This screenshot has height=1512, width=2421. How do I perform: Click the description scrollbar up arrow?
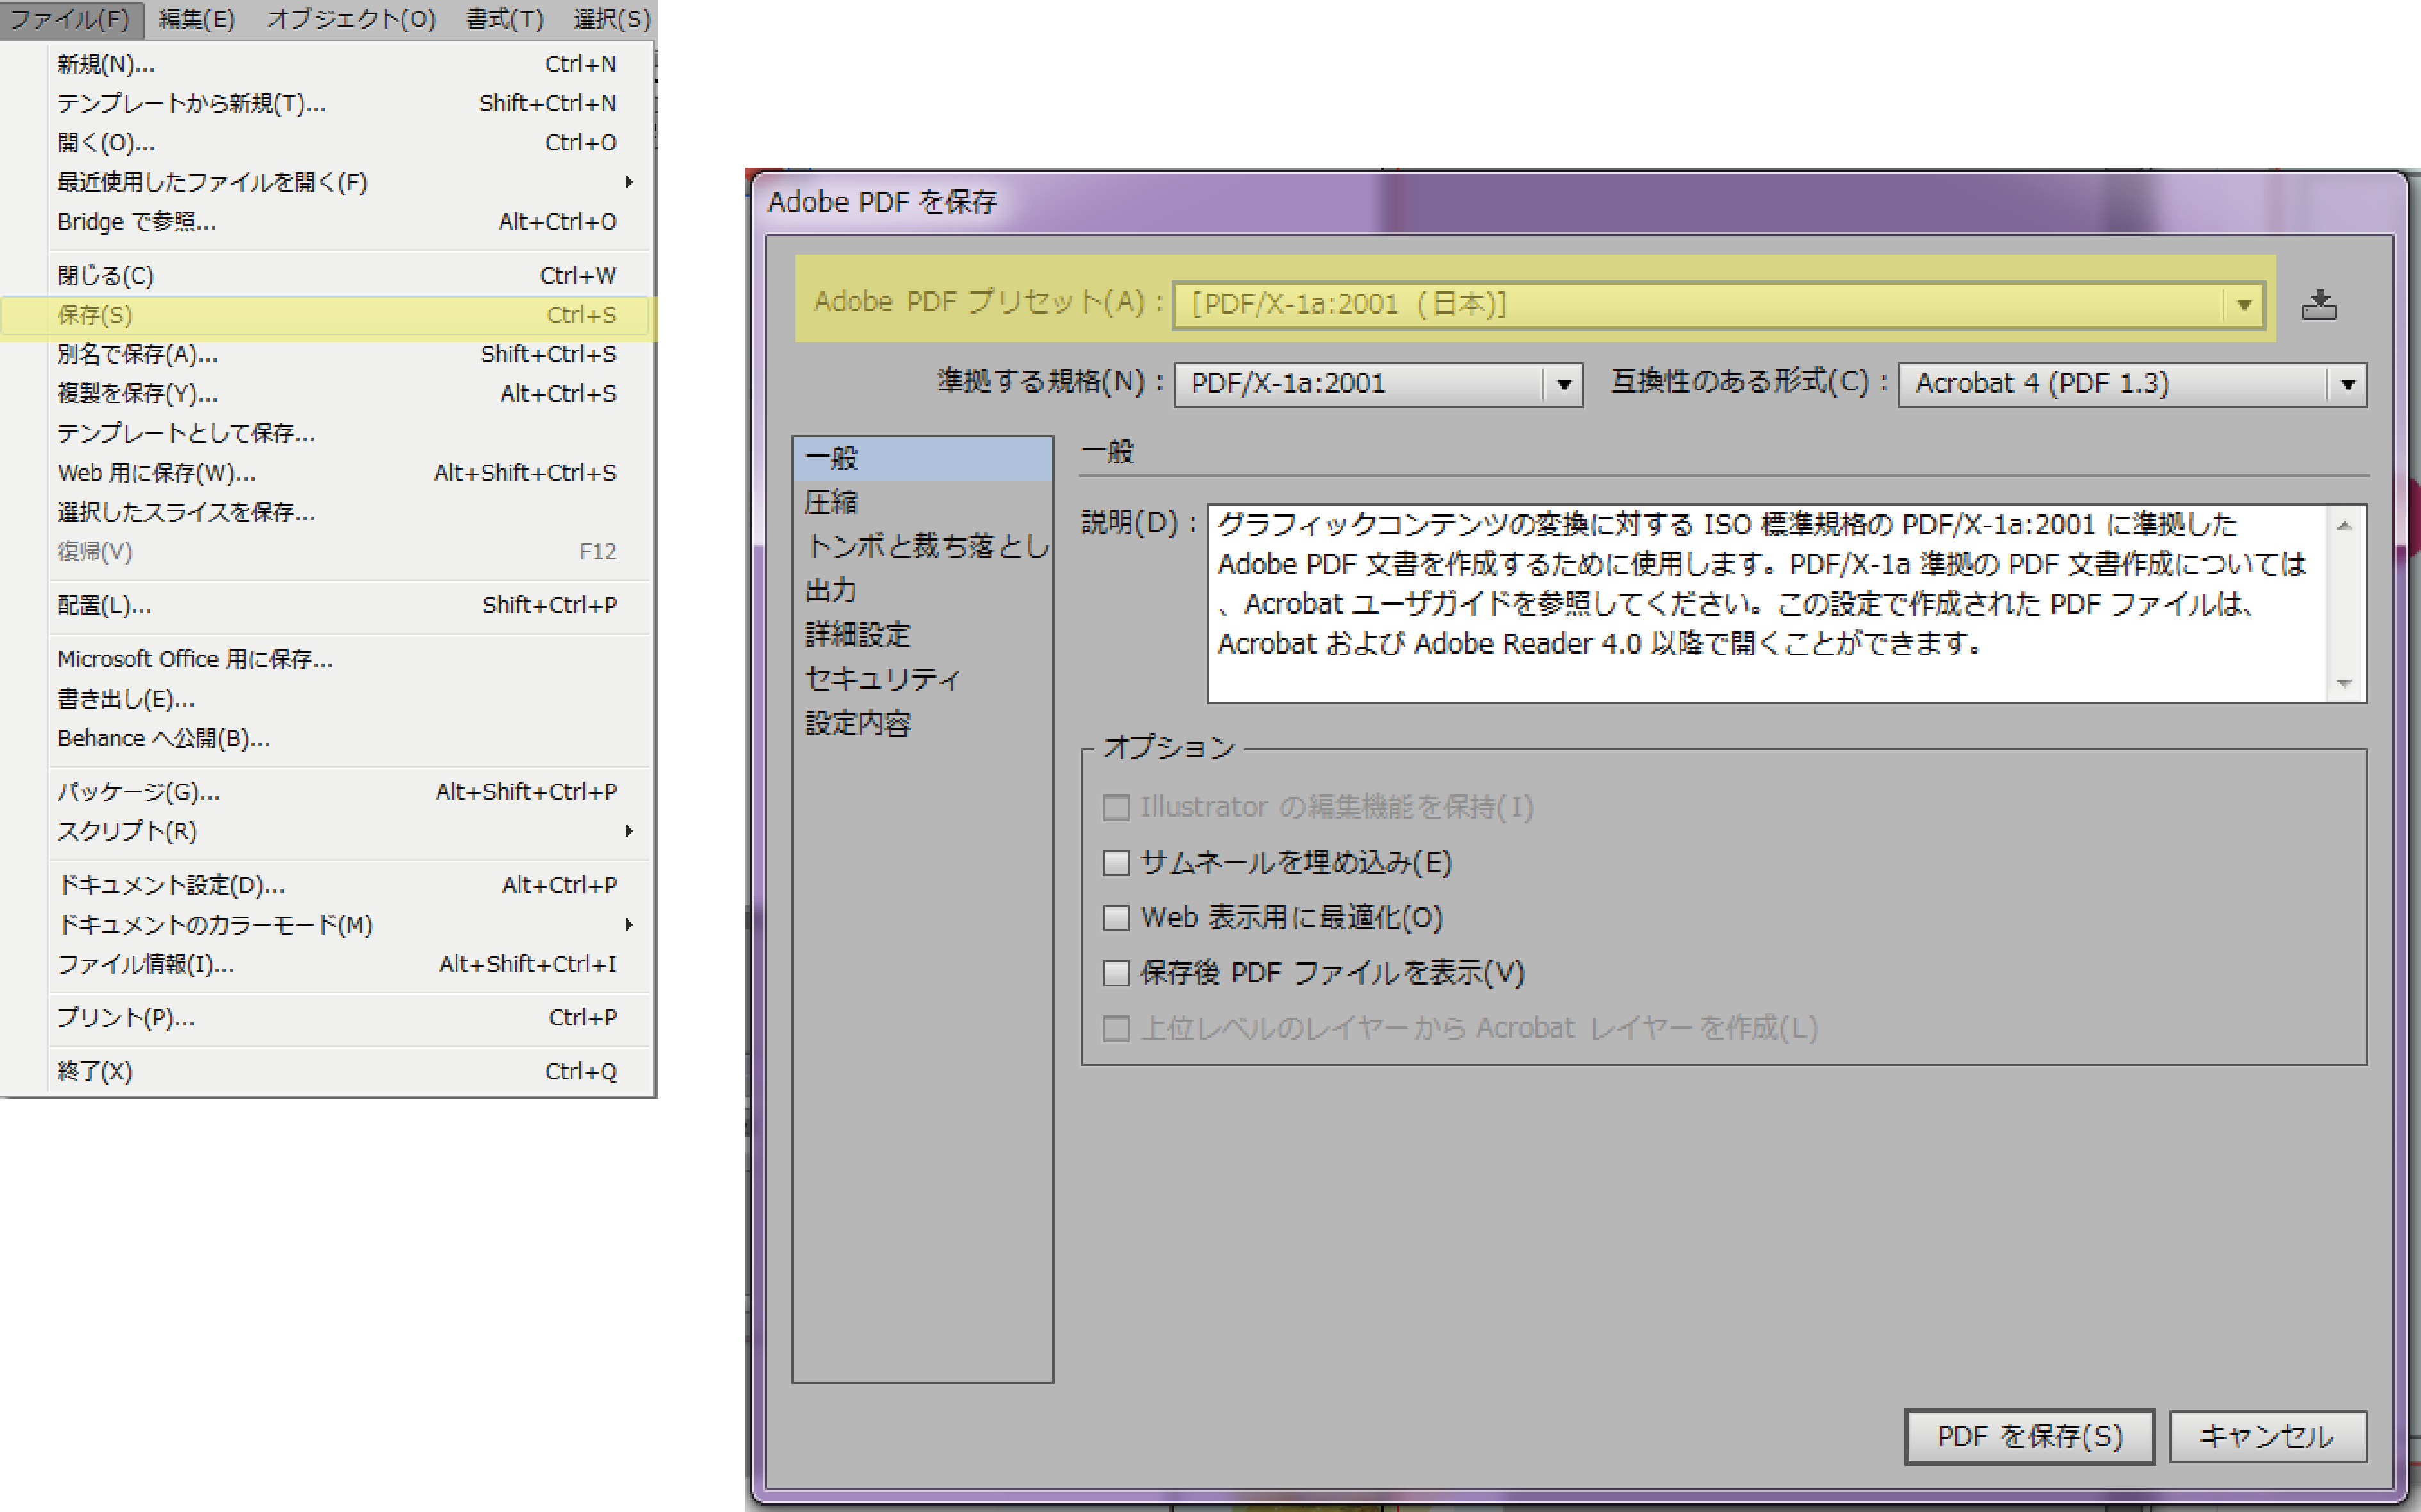2343,525
